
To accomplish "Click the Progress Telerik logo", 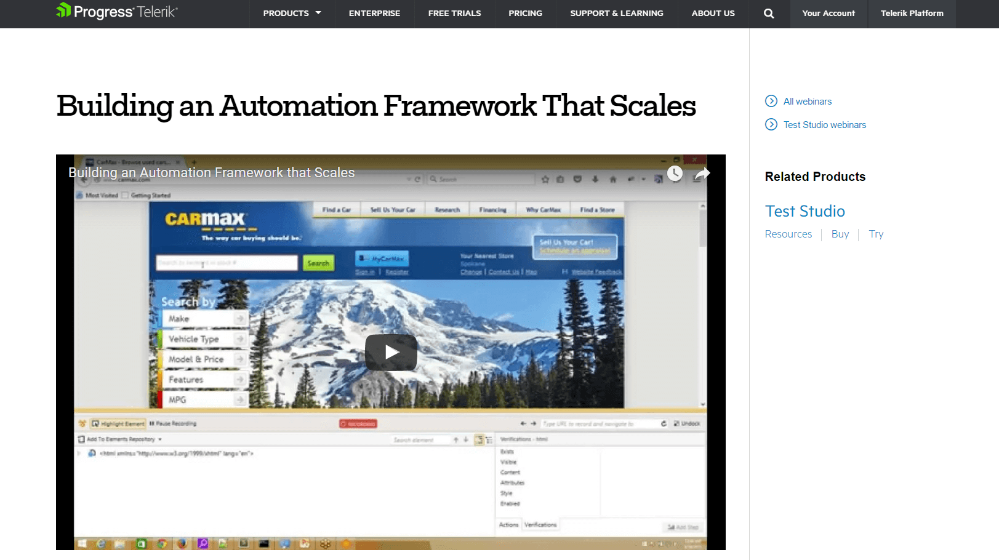I will pos(117,11).
